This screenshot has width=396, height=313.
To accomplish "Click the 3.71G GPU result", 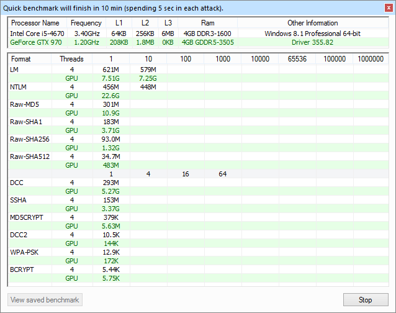I will (x=111, y=130).
